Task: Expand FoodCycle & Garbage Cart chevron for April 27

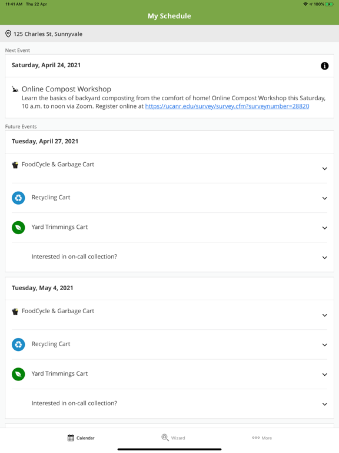Action: (325, 169)
